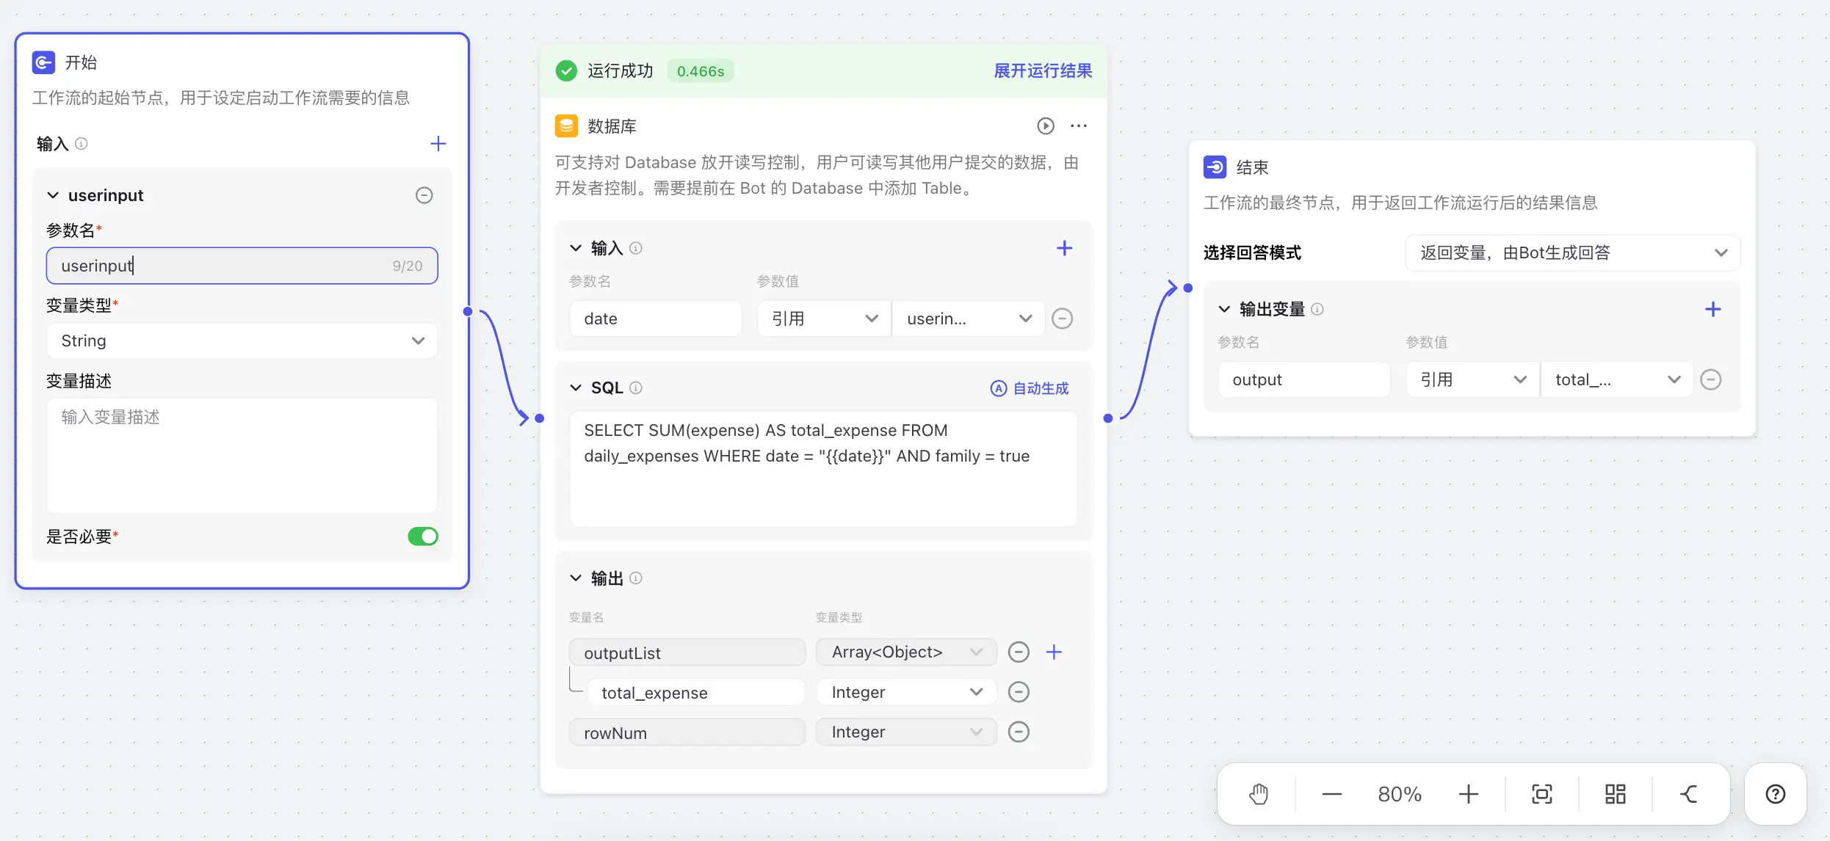Click the output parameter name field
Screen dimensions: 1830x841
[x=1304, y=379]
